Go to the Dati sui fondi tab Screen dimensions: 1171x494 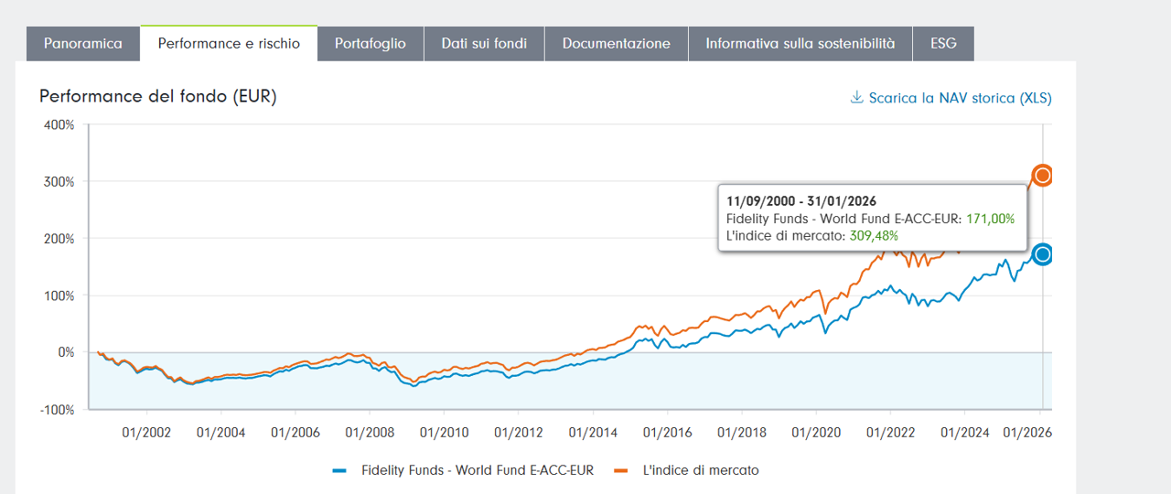pos(484,44)
